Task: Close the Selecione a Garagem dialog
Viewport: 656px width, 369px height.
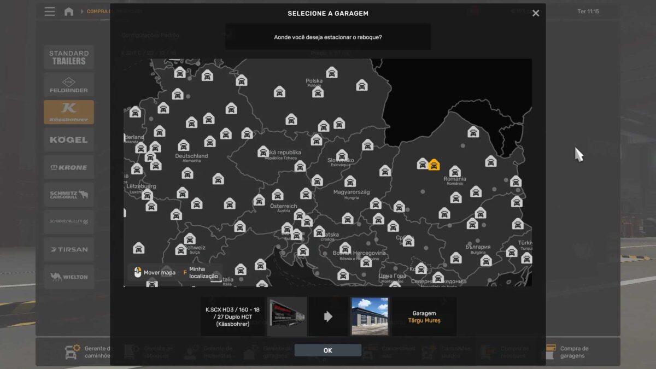Action: pyautogui.click(x=536, y=13)
